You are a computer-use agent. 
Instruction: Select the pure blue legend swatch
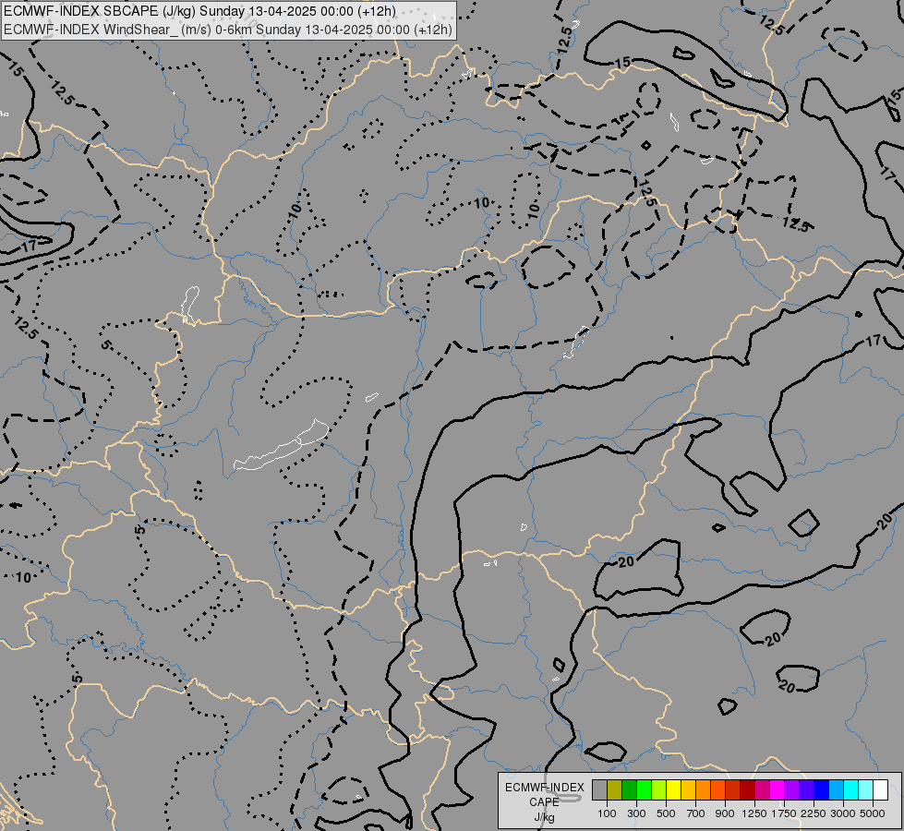(x=822, y=789)
